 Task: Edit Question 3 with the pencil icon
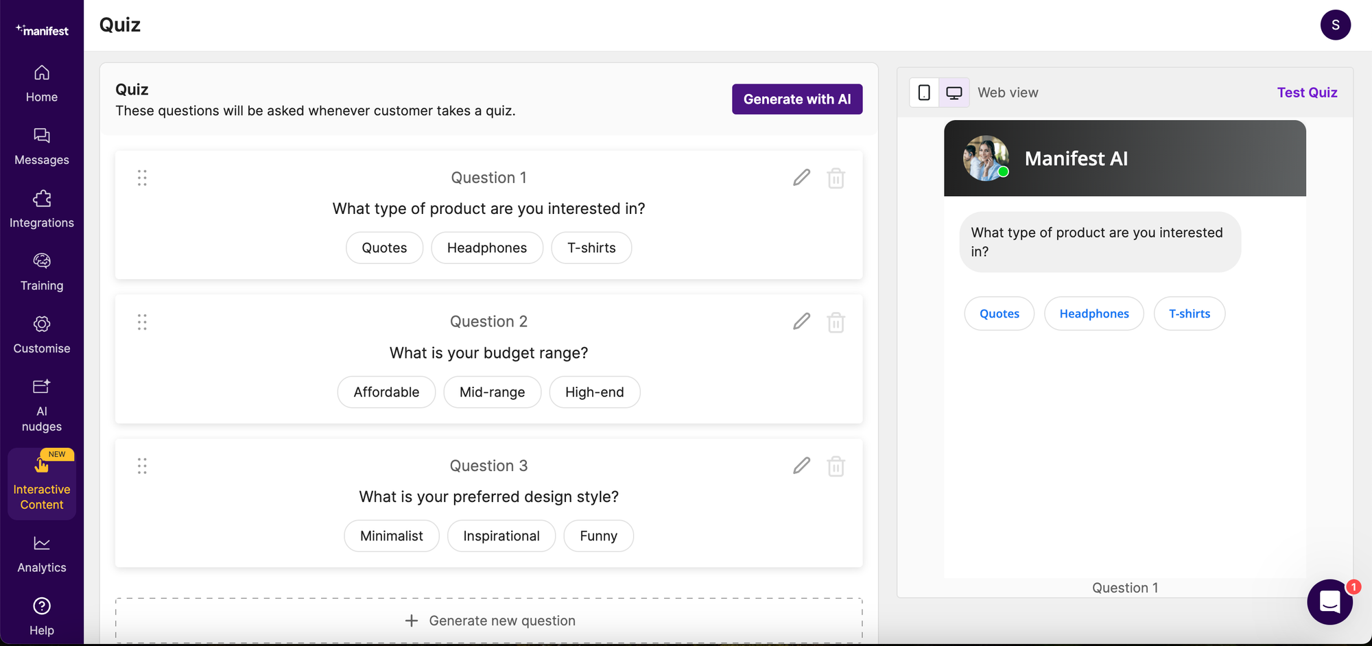coord(801,466)
